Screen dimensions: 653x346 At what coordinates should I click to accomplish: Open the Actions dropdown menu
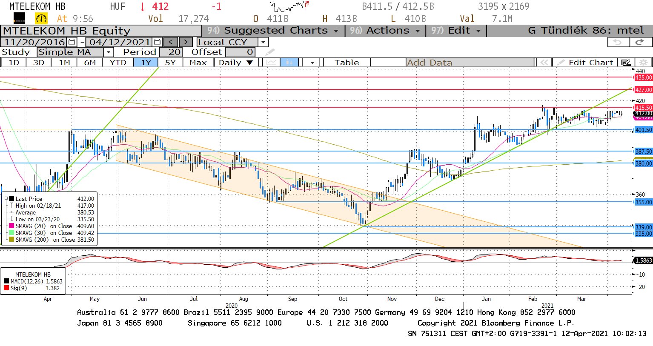tap(384, 31)
